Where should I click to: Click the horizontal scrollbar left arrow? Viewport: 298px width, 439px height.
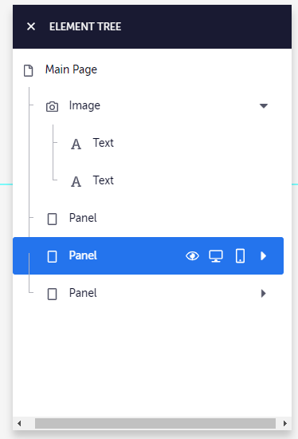19,423
